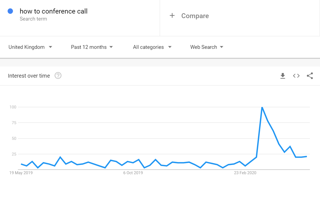Click the 100 value on the y-axis
The height and width of the screenshot is (198, 320).
13,107
